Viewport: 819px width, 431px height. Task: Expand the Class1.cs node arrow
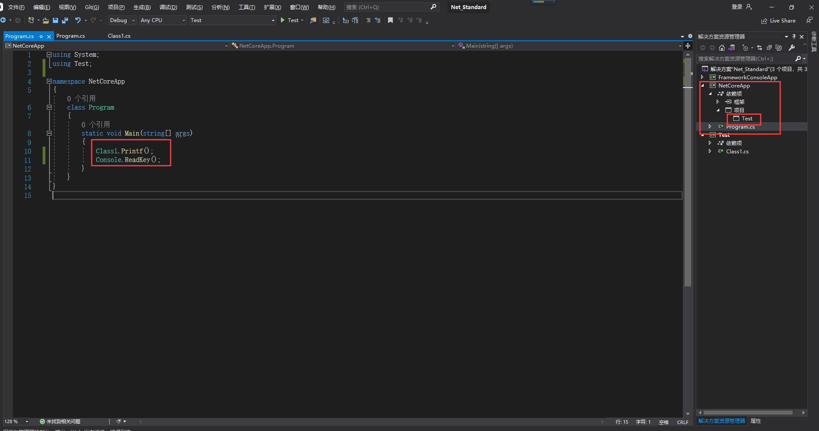710,151
